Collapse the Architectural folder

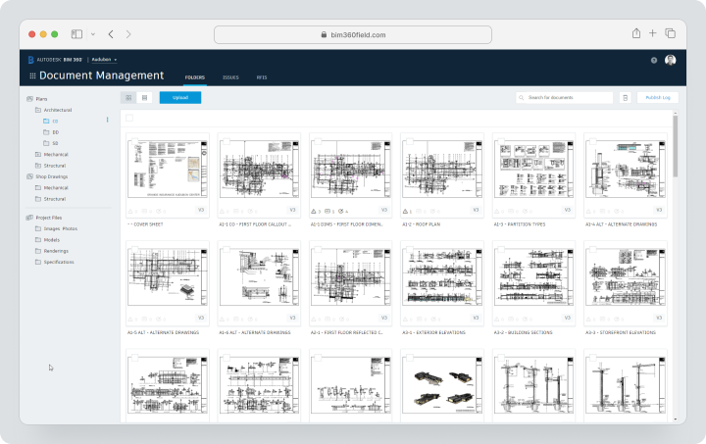[x=38, y=110]
